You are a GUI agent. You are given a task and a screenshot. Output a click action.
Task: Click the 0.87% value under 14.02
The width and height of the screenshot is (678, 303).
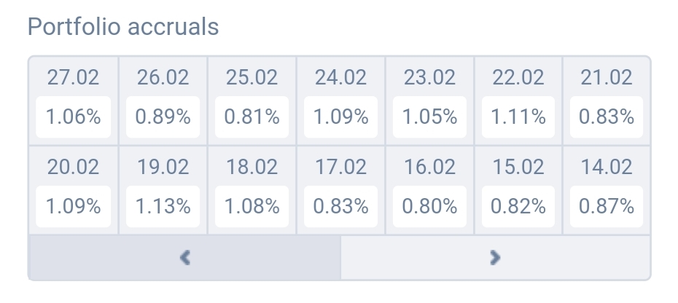607,206
